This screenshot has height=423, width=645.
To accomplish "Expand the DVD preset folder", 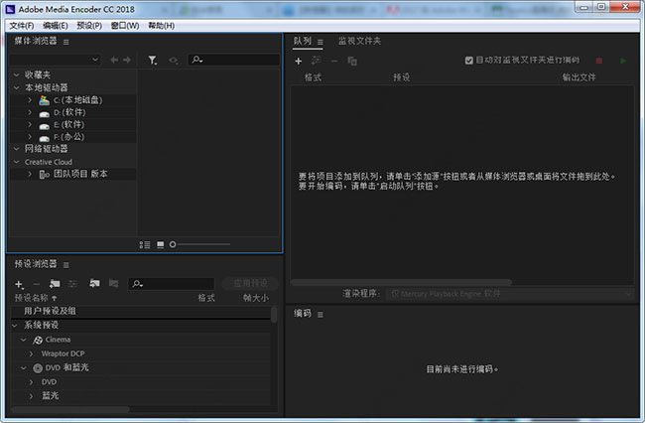I will [32, 382].
